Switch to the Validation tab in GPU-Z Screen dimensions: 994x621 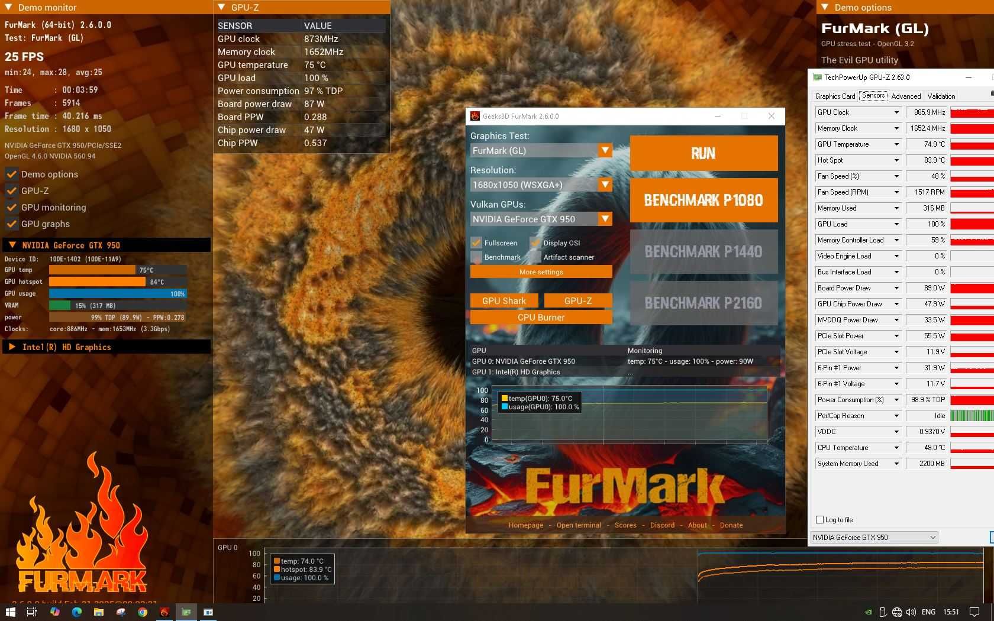[x=941, y=96]
